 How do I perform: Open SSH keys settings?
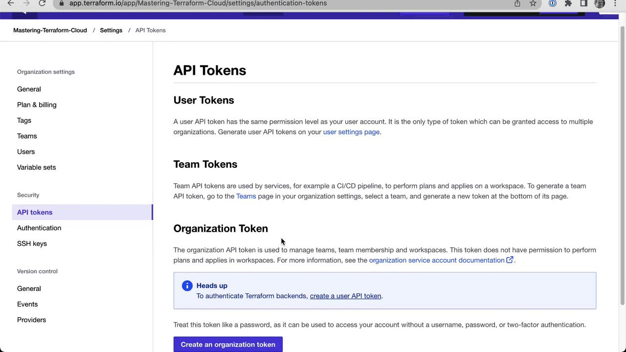pyautogui.click(x=32, y=243)
